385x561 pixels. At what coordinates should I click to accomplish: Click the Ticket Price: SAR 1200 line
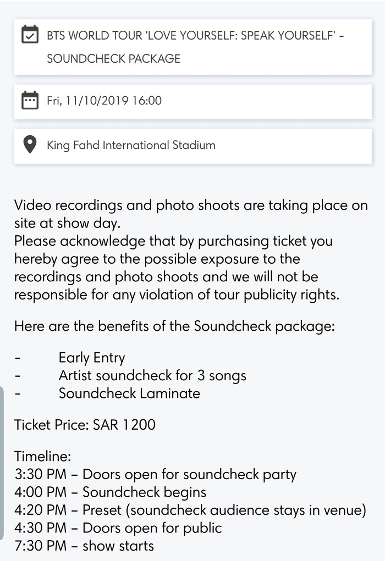point(85,425)
